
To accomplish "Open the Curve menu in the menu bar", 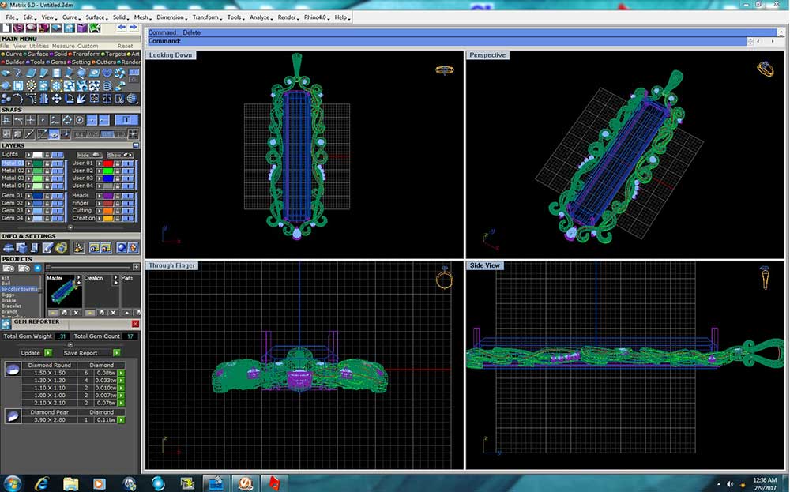I will [x=70, y=17].
